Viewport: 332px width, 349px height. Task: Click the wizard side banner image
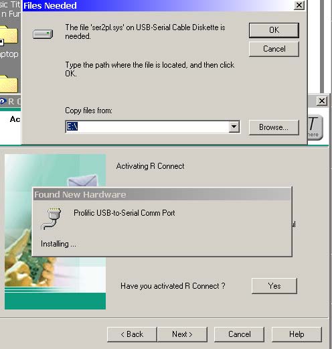tap(55, 232)
